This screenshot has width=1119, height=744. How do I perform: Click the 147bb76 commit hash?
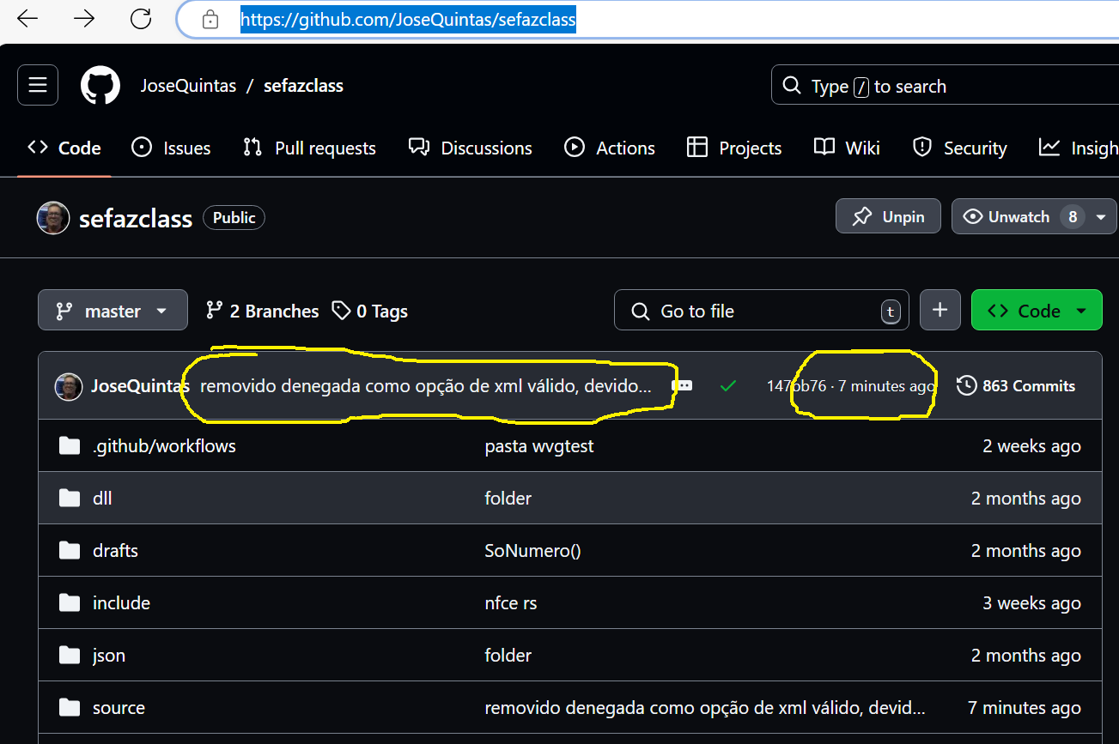[x=796, y=386]
